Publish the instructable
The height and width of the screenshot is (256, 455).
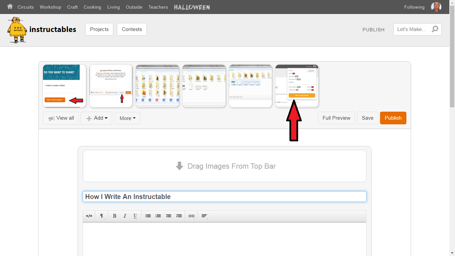393,118
